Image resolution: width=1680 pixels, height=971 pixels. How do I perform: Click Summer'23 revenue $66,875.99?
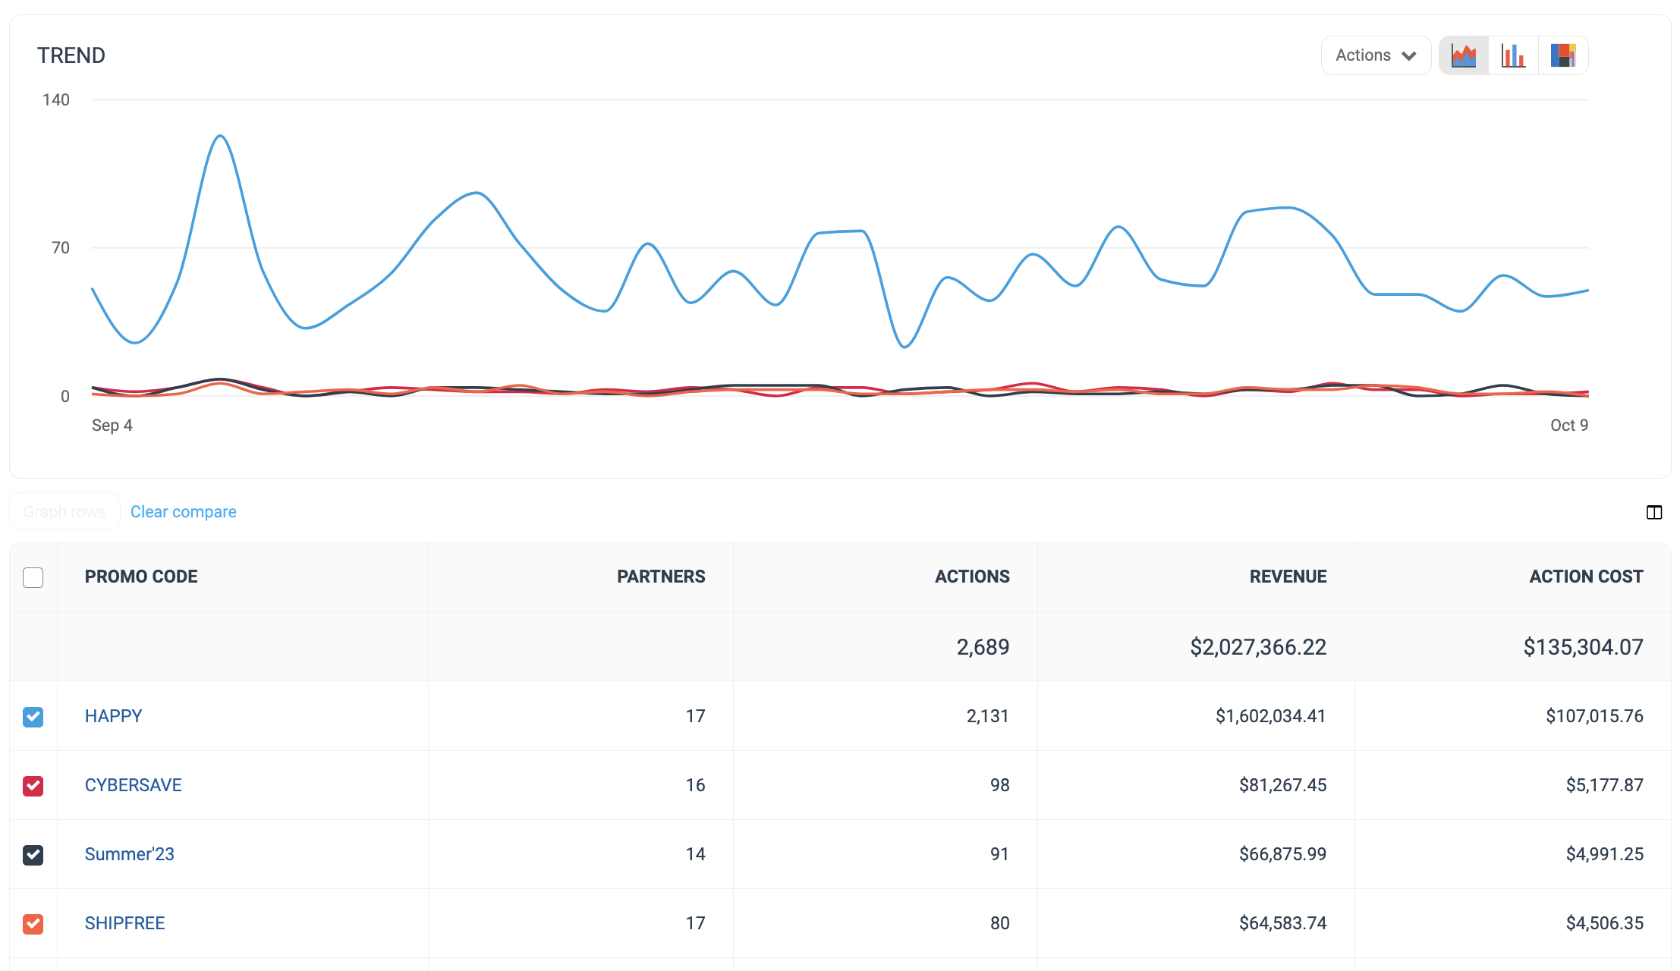[1282, 854]
